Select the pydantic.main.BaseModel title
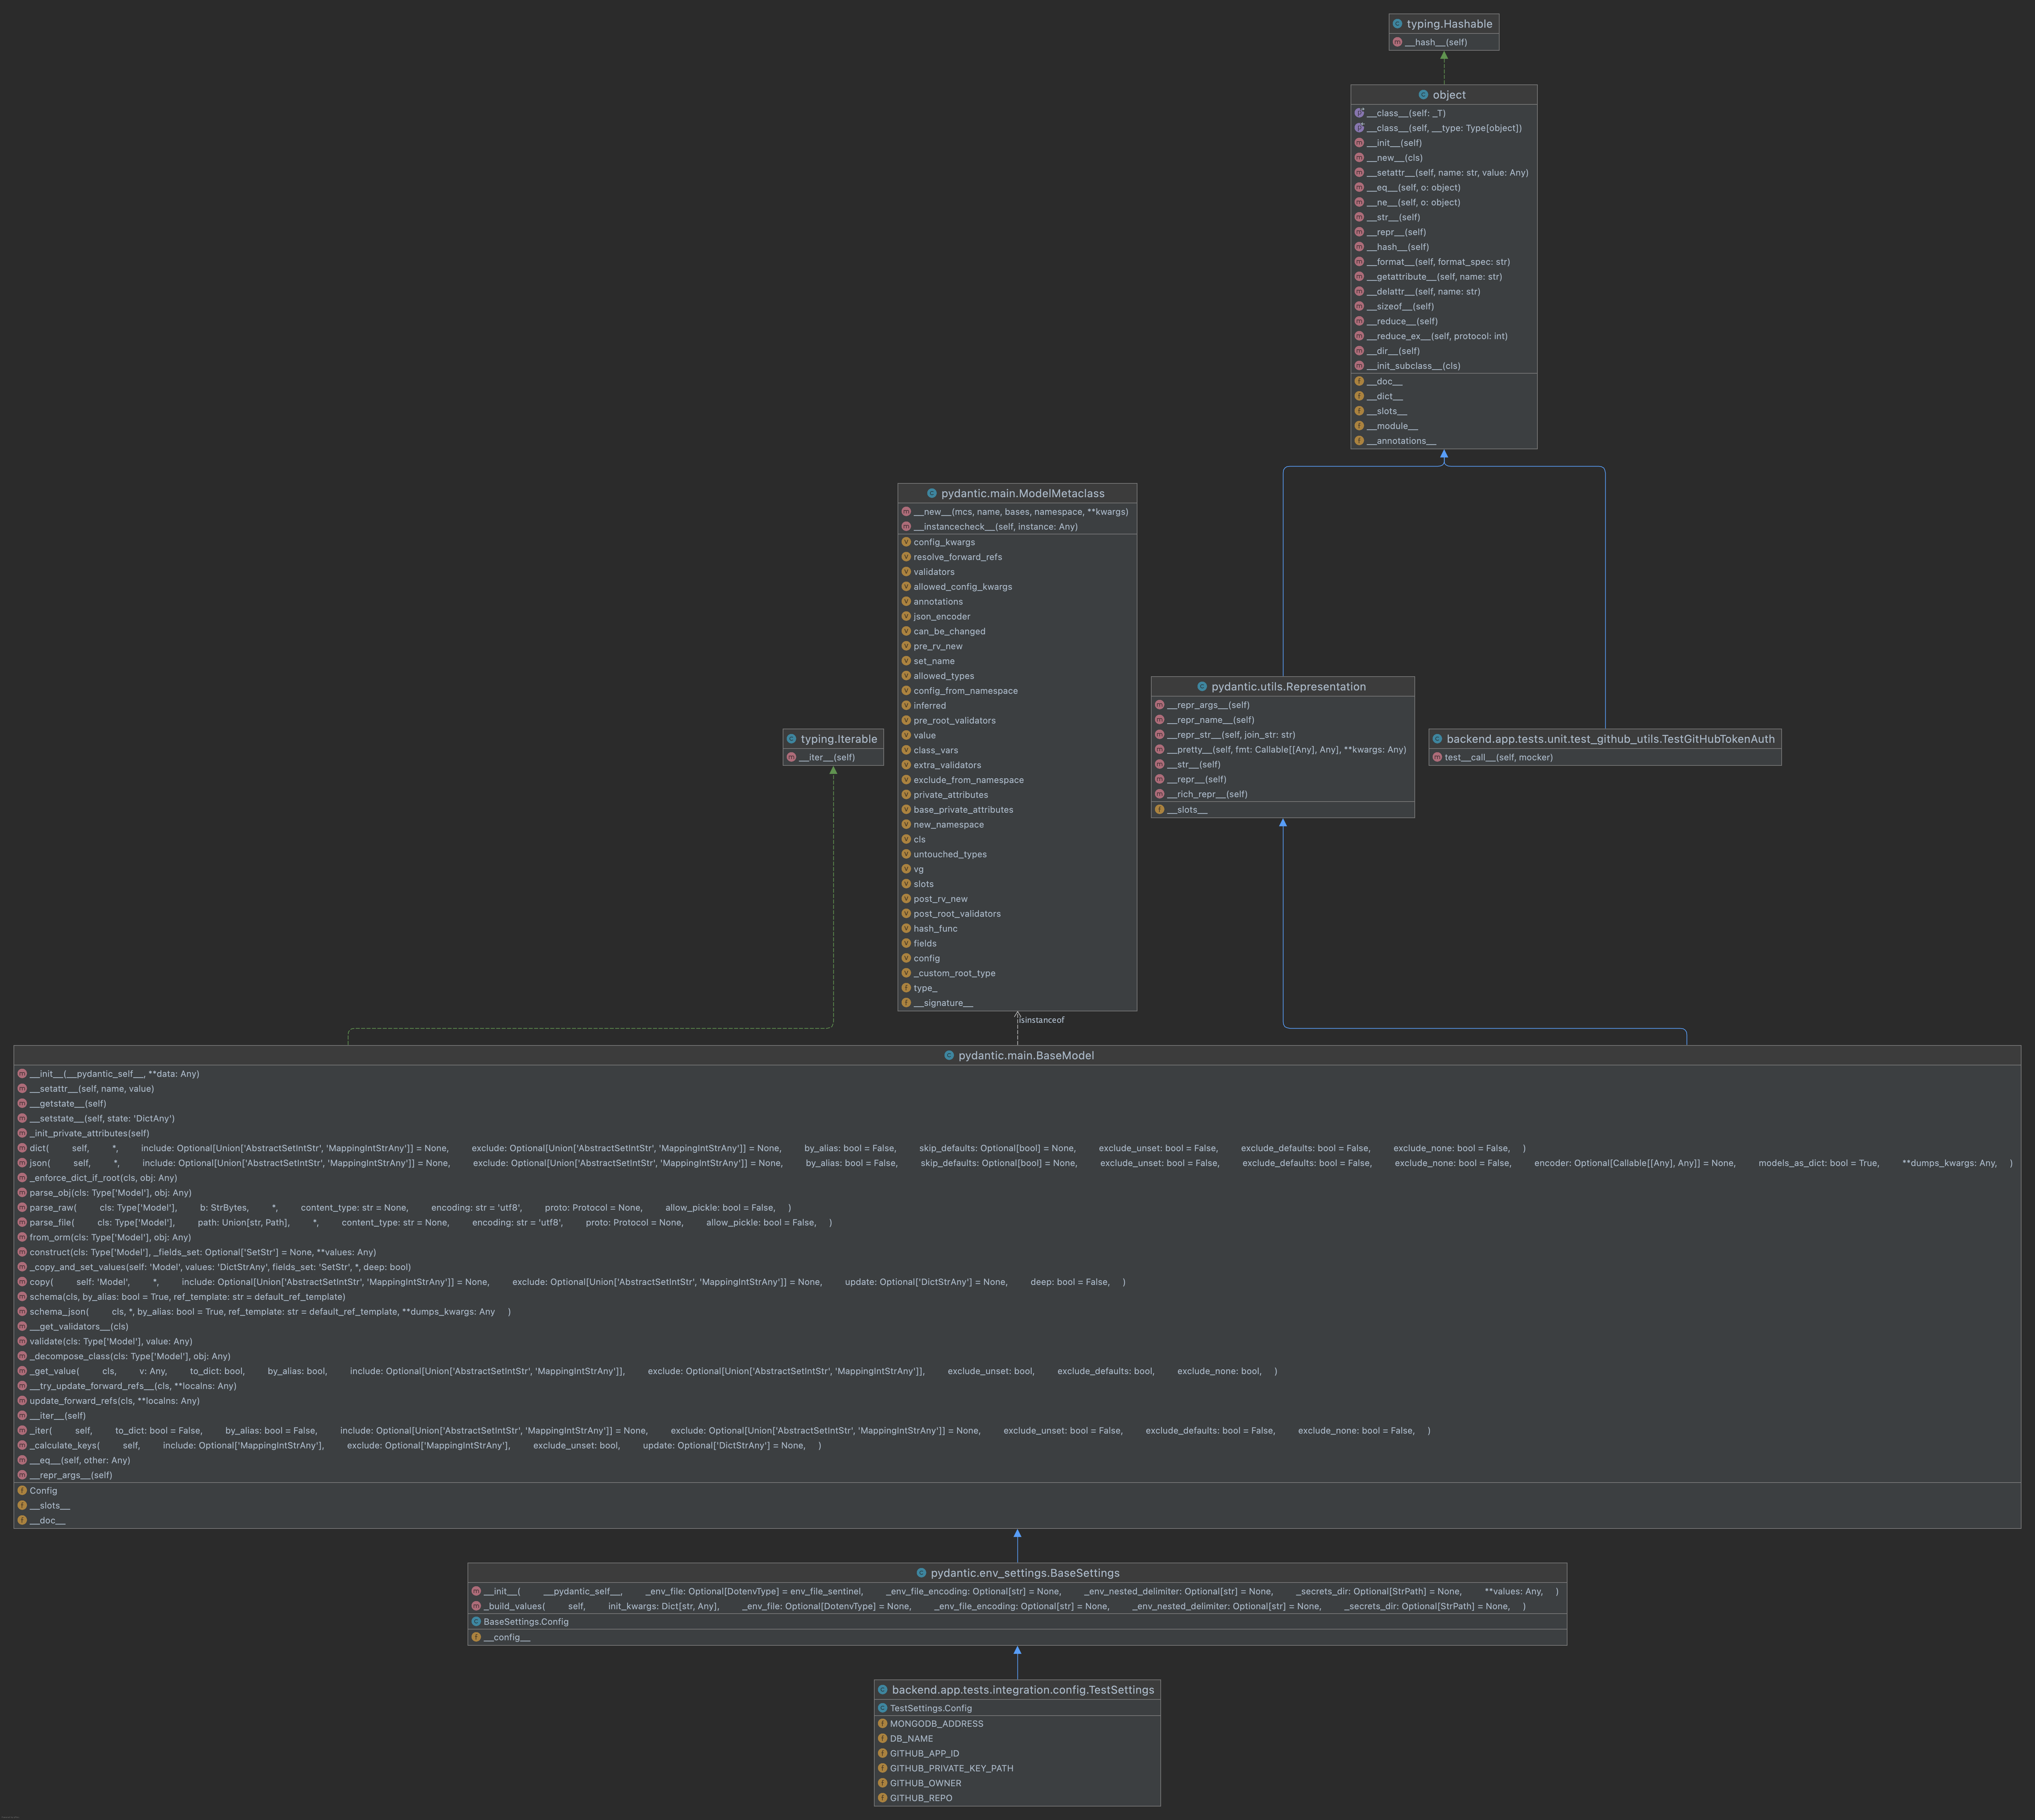The image size is (2035, 1820). [x=1026, y=1056]
